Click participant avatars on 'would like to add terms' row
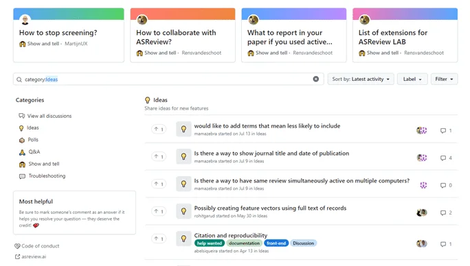The width and height of the screenshot is (470, 266). click(422, 130)
